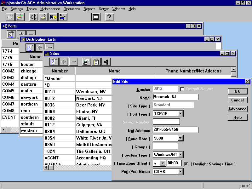Click the Net Address input field

175,130
